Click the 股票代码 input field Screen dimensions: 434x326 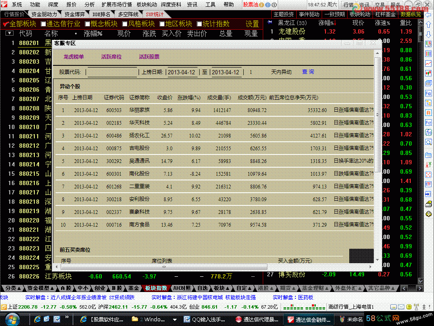click(x=112, y=72)
